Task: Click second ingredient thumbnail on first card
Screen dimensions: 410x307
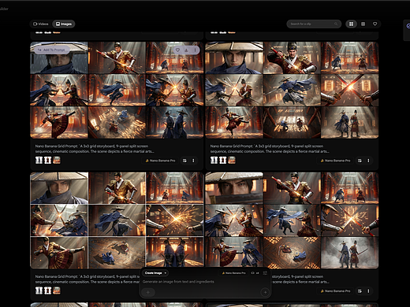Action: point(47,160)
